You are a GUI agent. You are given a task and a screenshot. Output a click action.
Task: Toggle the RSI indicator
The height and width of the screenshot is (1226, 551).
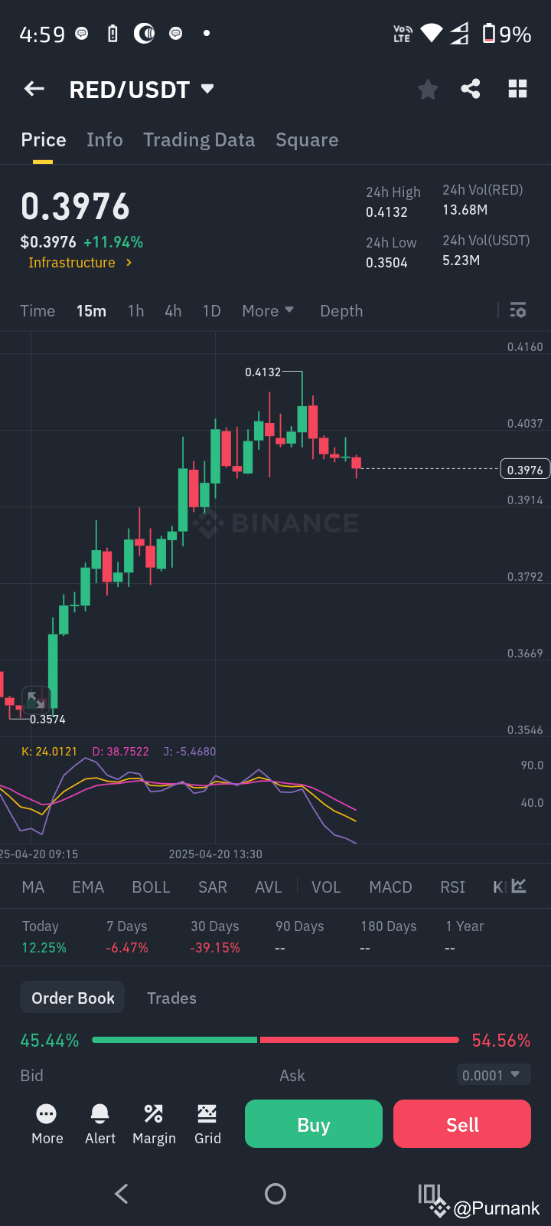click(452, 887)
